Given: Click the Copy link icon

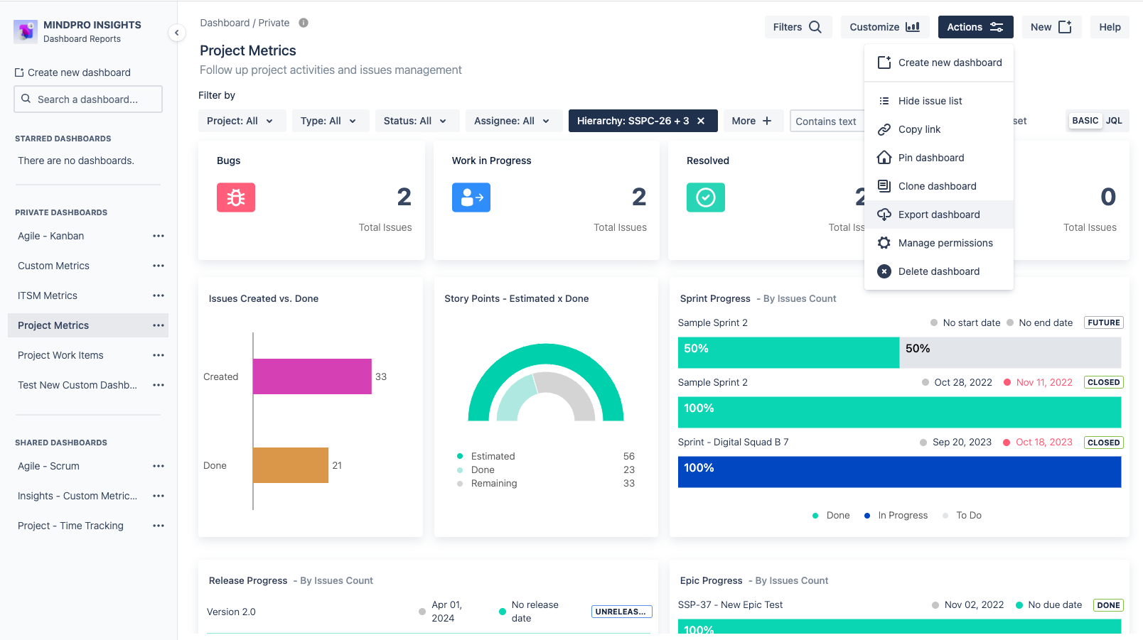Looking at the screenshot, I should [885, 129].
